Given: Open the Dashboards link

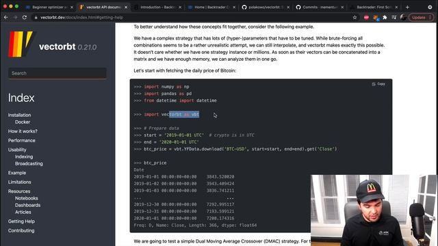Looking at the screenshot, I should tap(27, 205).
